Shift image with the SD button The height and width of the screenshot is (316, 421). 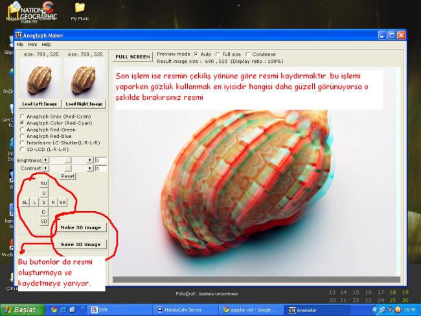pyautogui.click(x=44, y=221)
